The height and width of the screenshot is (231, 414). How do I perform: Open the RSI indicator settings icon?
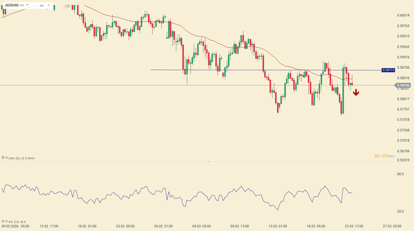click(3, 222)
